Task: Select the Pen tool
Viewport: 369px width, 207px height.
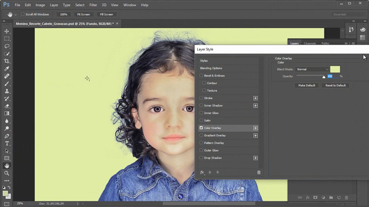Action: 6,136
